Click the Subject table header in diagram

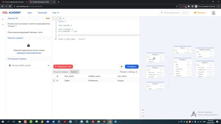[155, 84]
